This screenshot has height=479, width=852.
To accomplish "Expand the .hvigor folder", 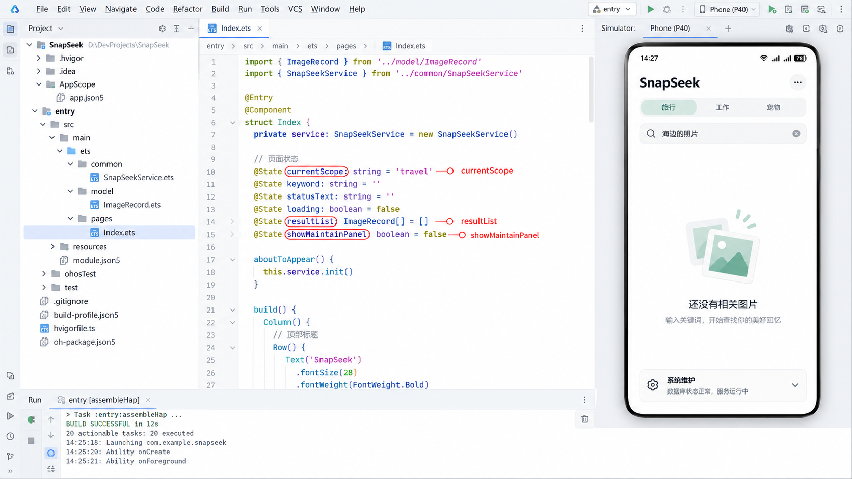I will click(39, 58).
